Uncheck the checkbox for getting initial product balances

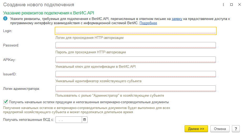click(6, 102)
